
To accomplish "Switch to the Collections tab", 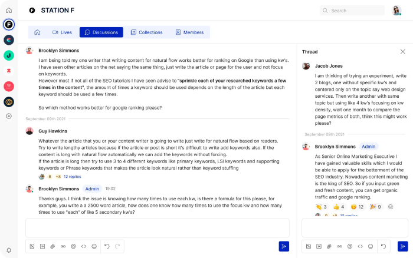I will pyautogui.click(x=146, y=32).
